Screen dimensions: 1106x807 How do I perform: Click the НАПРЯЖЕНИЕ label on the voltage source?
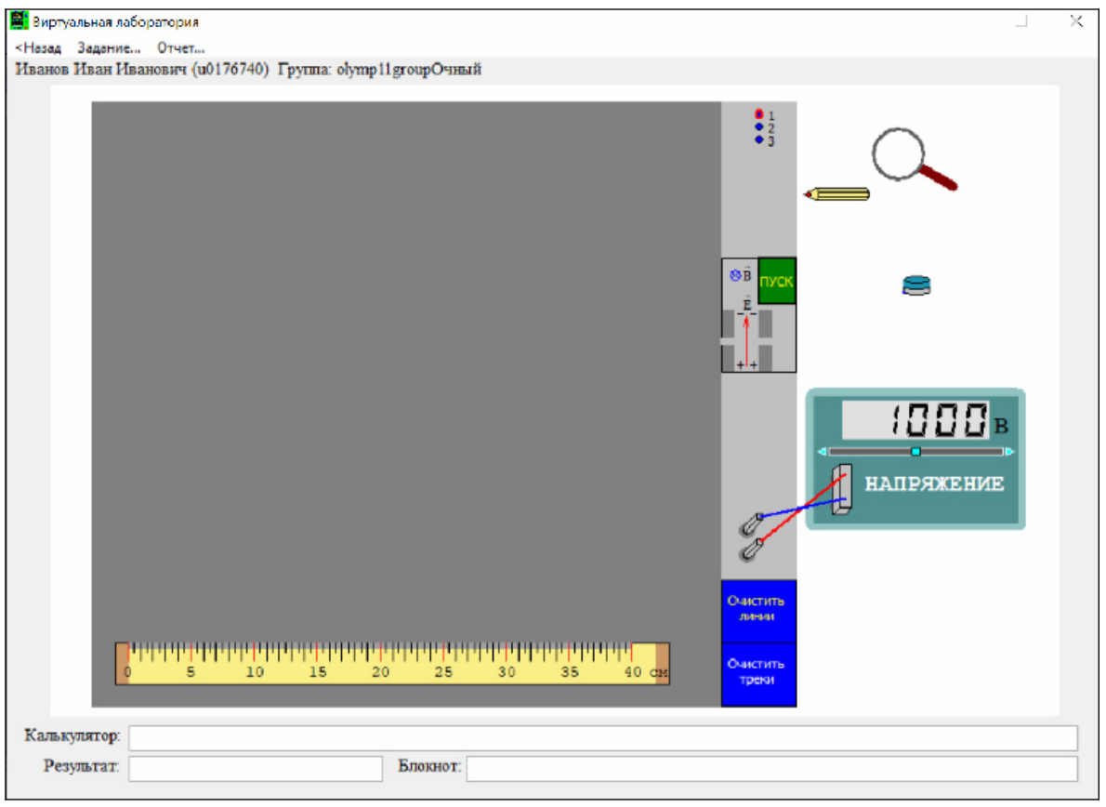click(x=934, y=483)
